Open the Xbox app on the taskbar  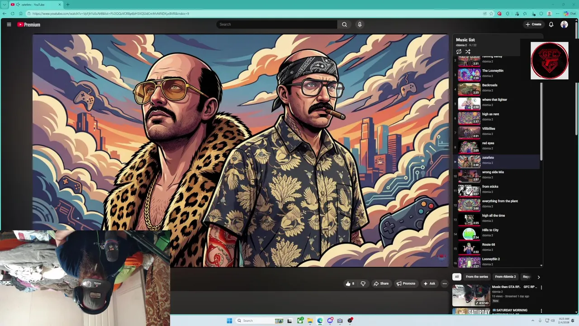300,321
